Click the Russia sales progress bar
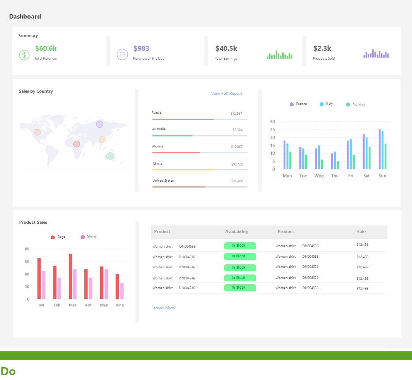 (199, 120)
